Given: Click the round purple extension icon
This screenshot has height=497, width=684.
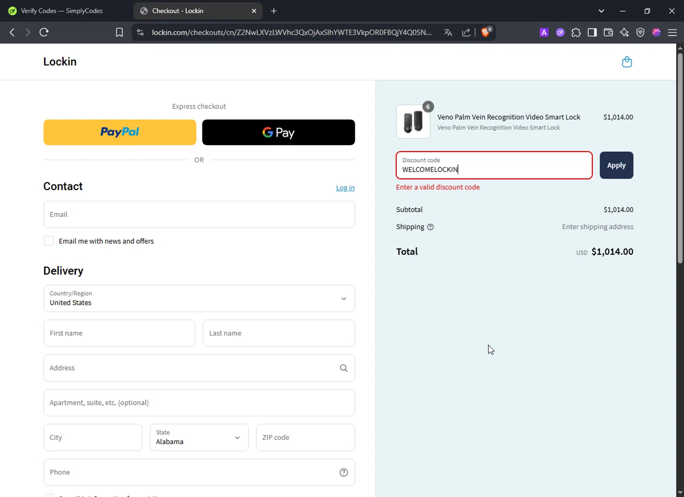Looking at the screenshot, I should pyautogui.click(x=560, y=32).
